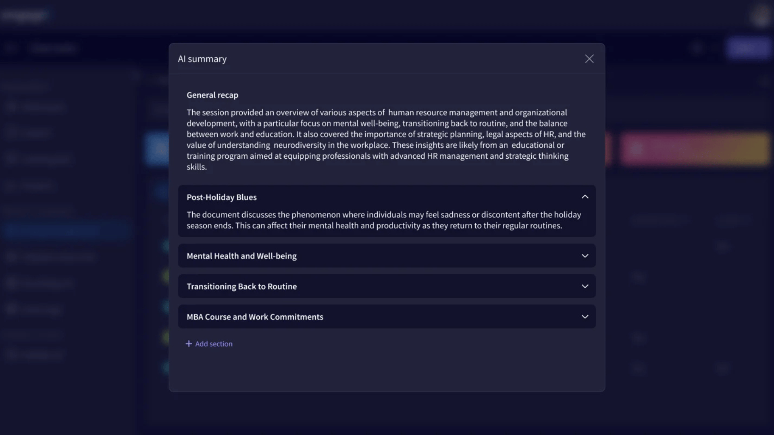
Task: Close the AI summary dialog
Action: [589, 59]
